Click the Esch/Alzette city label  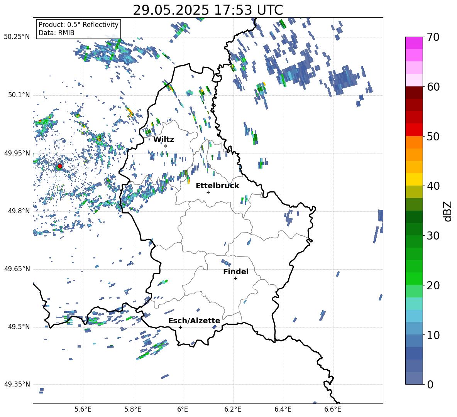click(194, 321)
